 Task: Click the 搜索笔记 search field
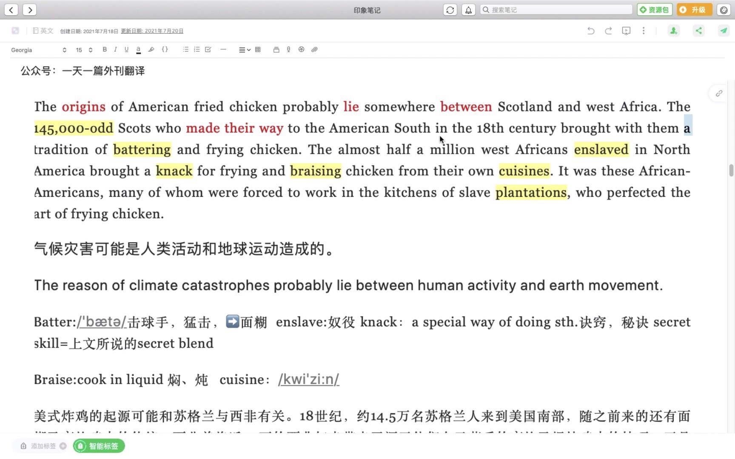click(556, 10)
